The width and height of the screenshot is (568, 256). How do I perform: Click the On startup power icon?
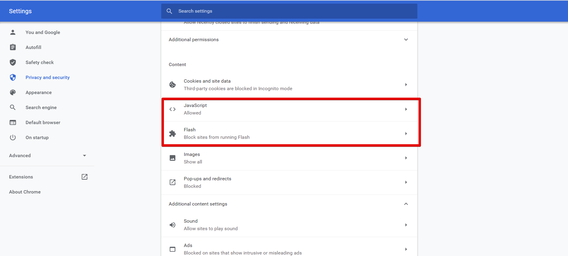click(13, 137)
